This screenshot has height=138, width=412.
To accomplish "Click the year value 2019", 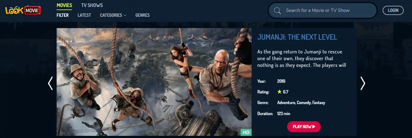I will (281, 82).
